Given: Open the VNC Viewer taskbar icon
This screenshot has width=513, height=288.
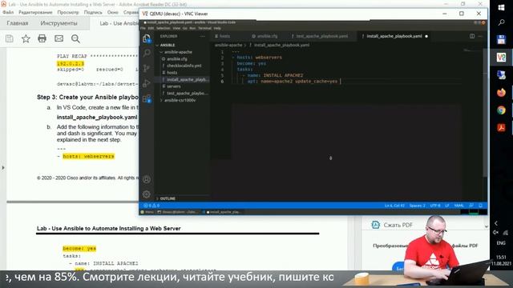Looking at the screenshot, I should pos(501,58).
